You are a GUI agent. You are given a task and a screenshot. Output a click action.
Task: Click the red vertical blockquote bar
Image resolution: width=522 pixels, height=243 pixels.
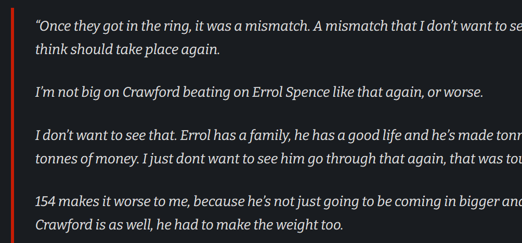pyautogui.click(x=12, y=125)
